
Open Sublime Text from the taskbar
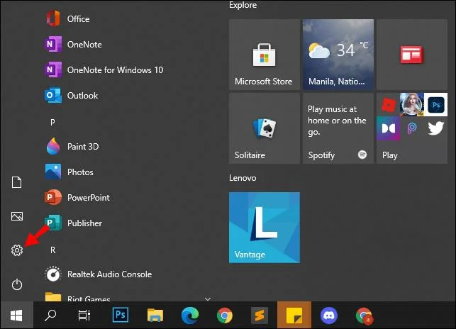point(260,316)
